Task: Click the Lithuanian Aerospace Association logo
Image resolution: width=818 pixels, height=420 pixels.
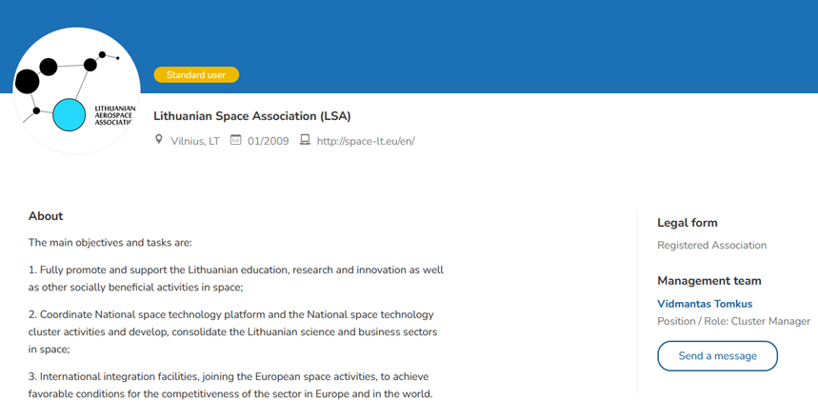Action: (76, 90)
